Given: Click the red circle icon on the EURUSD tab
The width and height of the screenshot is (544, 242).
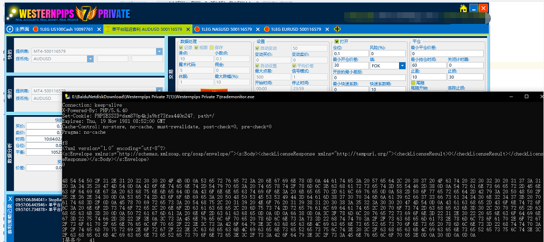Looking at the screenshot, I should [266, 29].
